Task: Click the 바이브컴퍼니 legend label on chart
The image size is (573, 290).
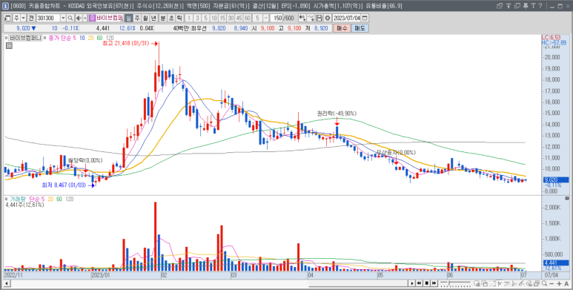Action: (x=25, y=38)
